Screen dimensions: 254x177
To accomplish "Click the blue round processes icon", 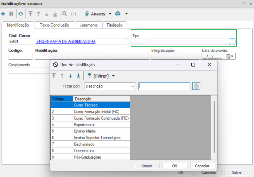I will [118, 14].
